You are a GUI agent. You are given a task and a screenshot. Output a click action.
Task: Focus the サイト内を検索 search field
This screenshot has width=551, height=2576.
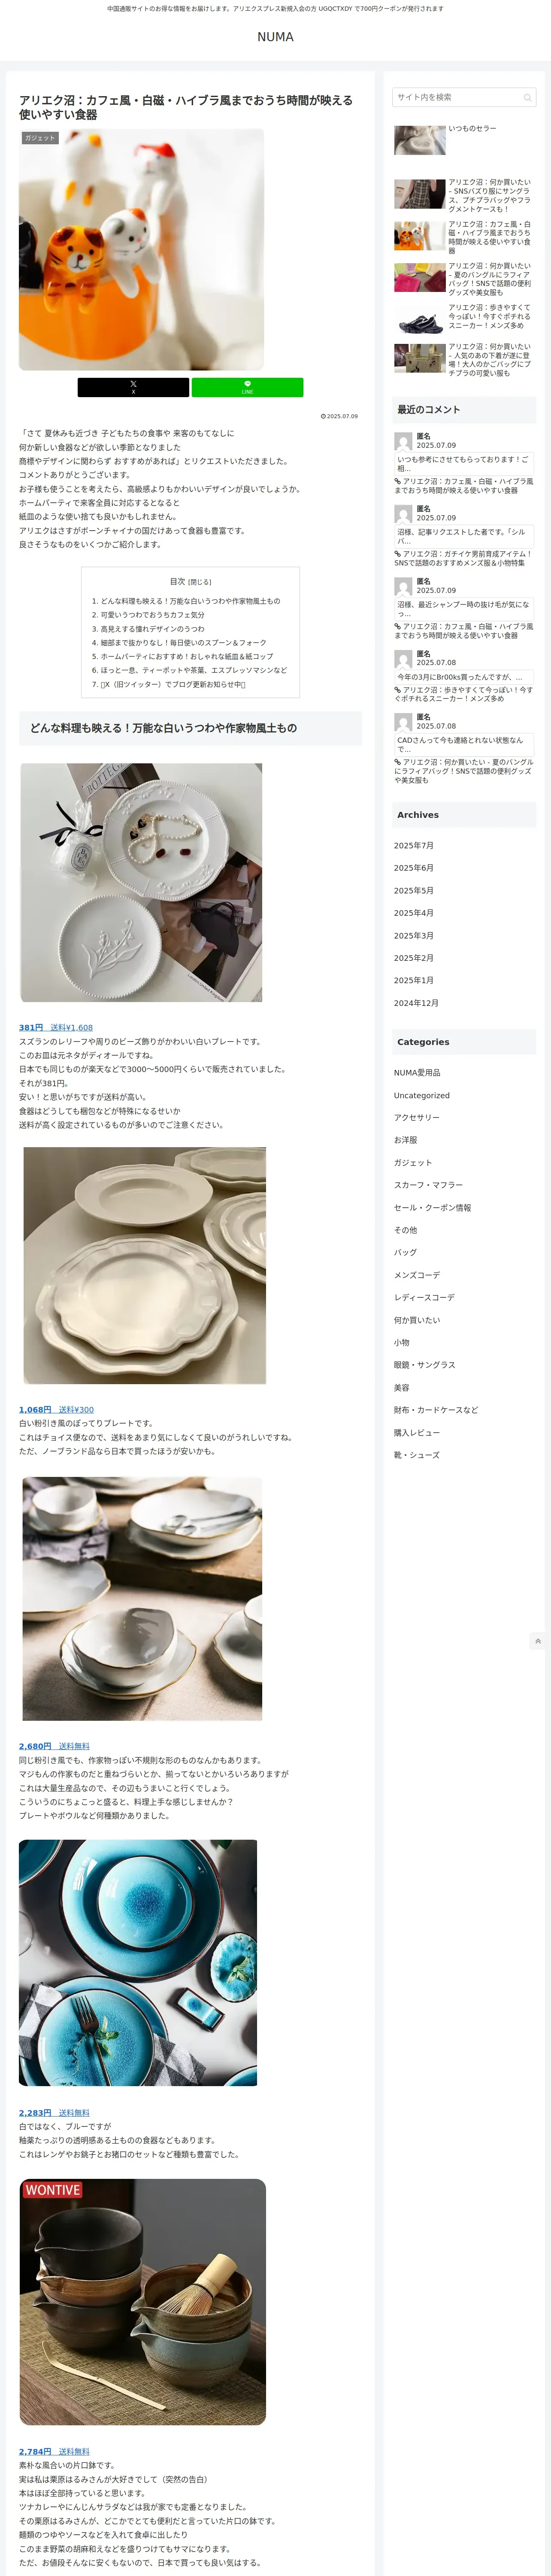[x=458, y=98]
